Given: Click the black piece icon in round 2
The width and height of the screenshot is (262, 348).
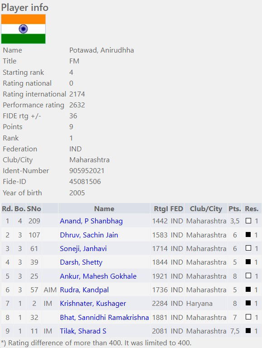Looking at the screenshot, I should (248, 234).
